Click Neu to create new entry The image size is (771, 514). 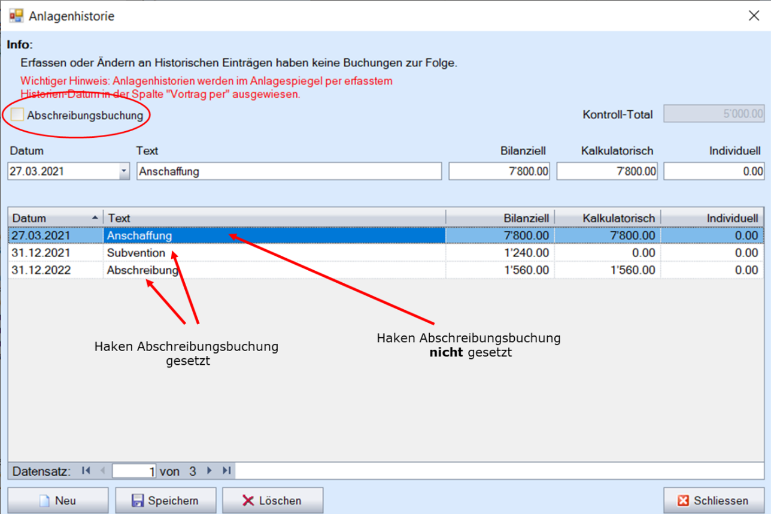coord(58,501)
